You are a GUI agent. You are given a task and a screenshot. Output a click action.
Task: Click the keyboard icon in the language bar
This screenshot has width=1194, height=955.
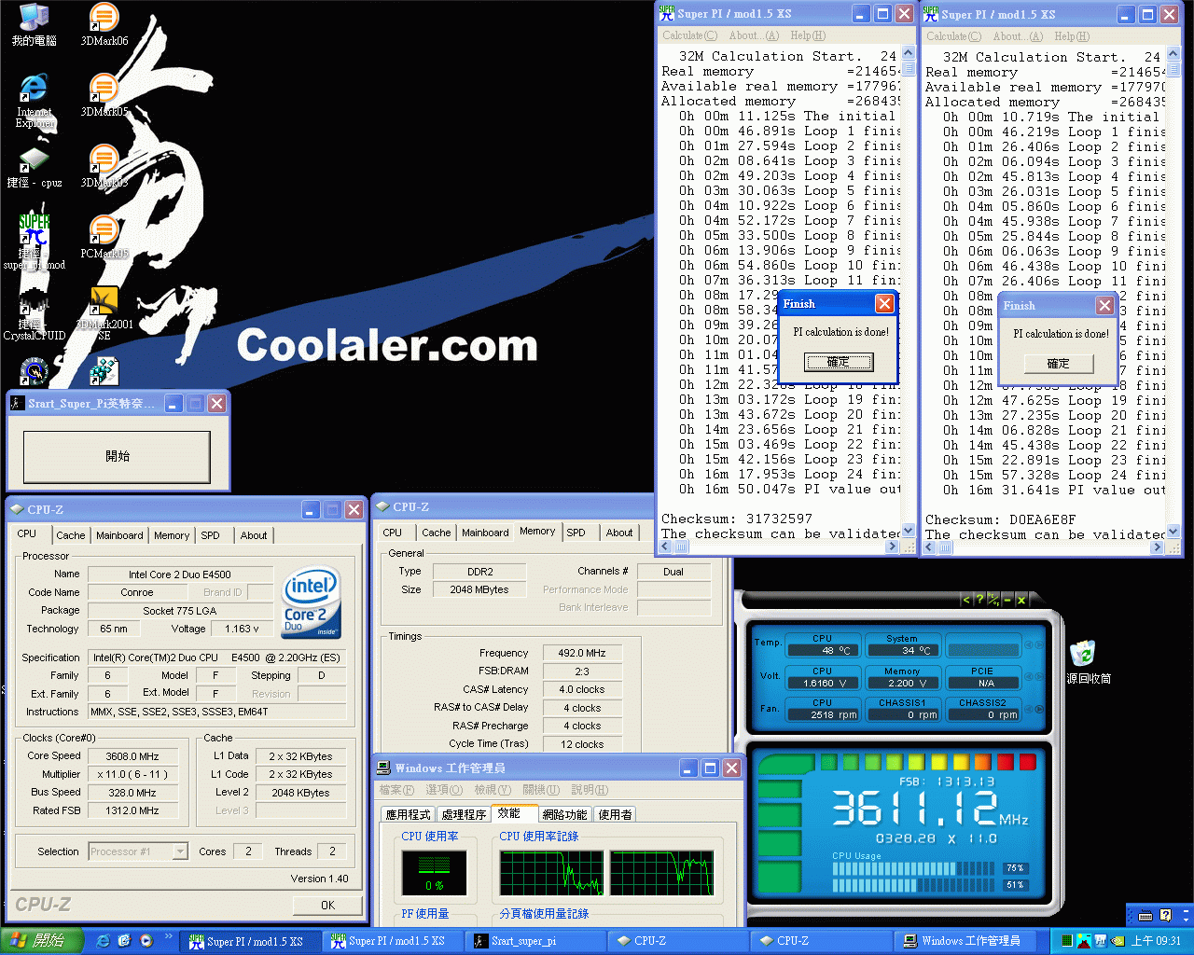pyautogui.click(x=1145, y=915)
